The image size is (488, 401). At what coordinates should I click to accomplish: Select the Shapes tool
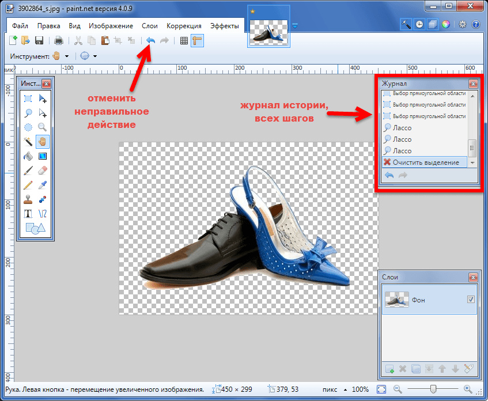[35, 228]
